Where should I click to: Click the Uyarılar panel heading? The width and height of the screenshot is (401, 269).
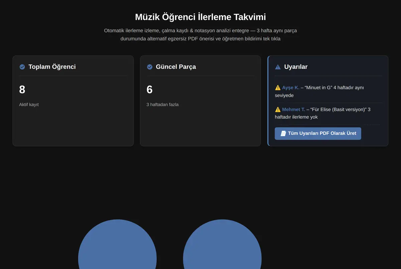point(296,67)
